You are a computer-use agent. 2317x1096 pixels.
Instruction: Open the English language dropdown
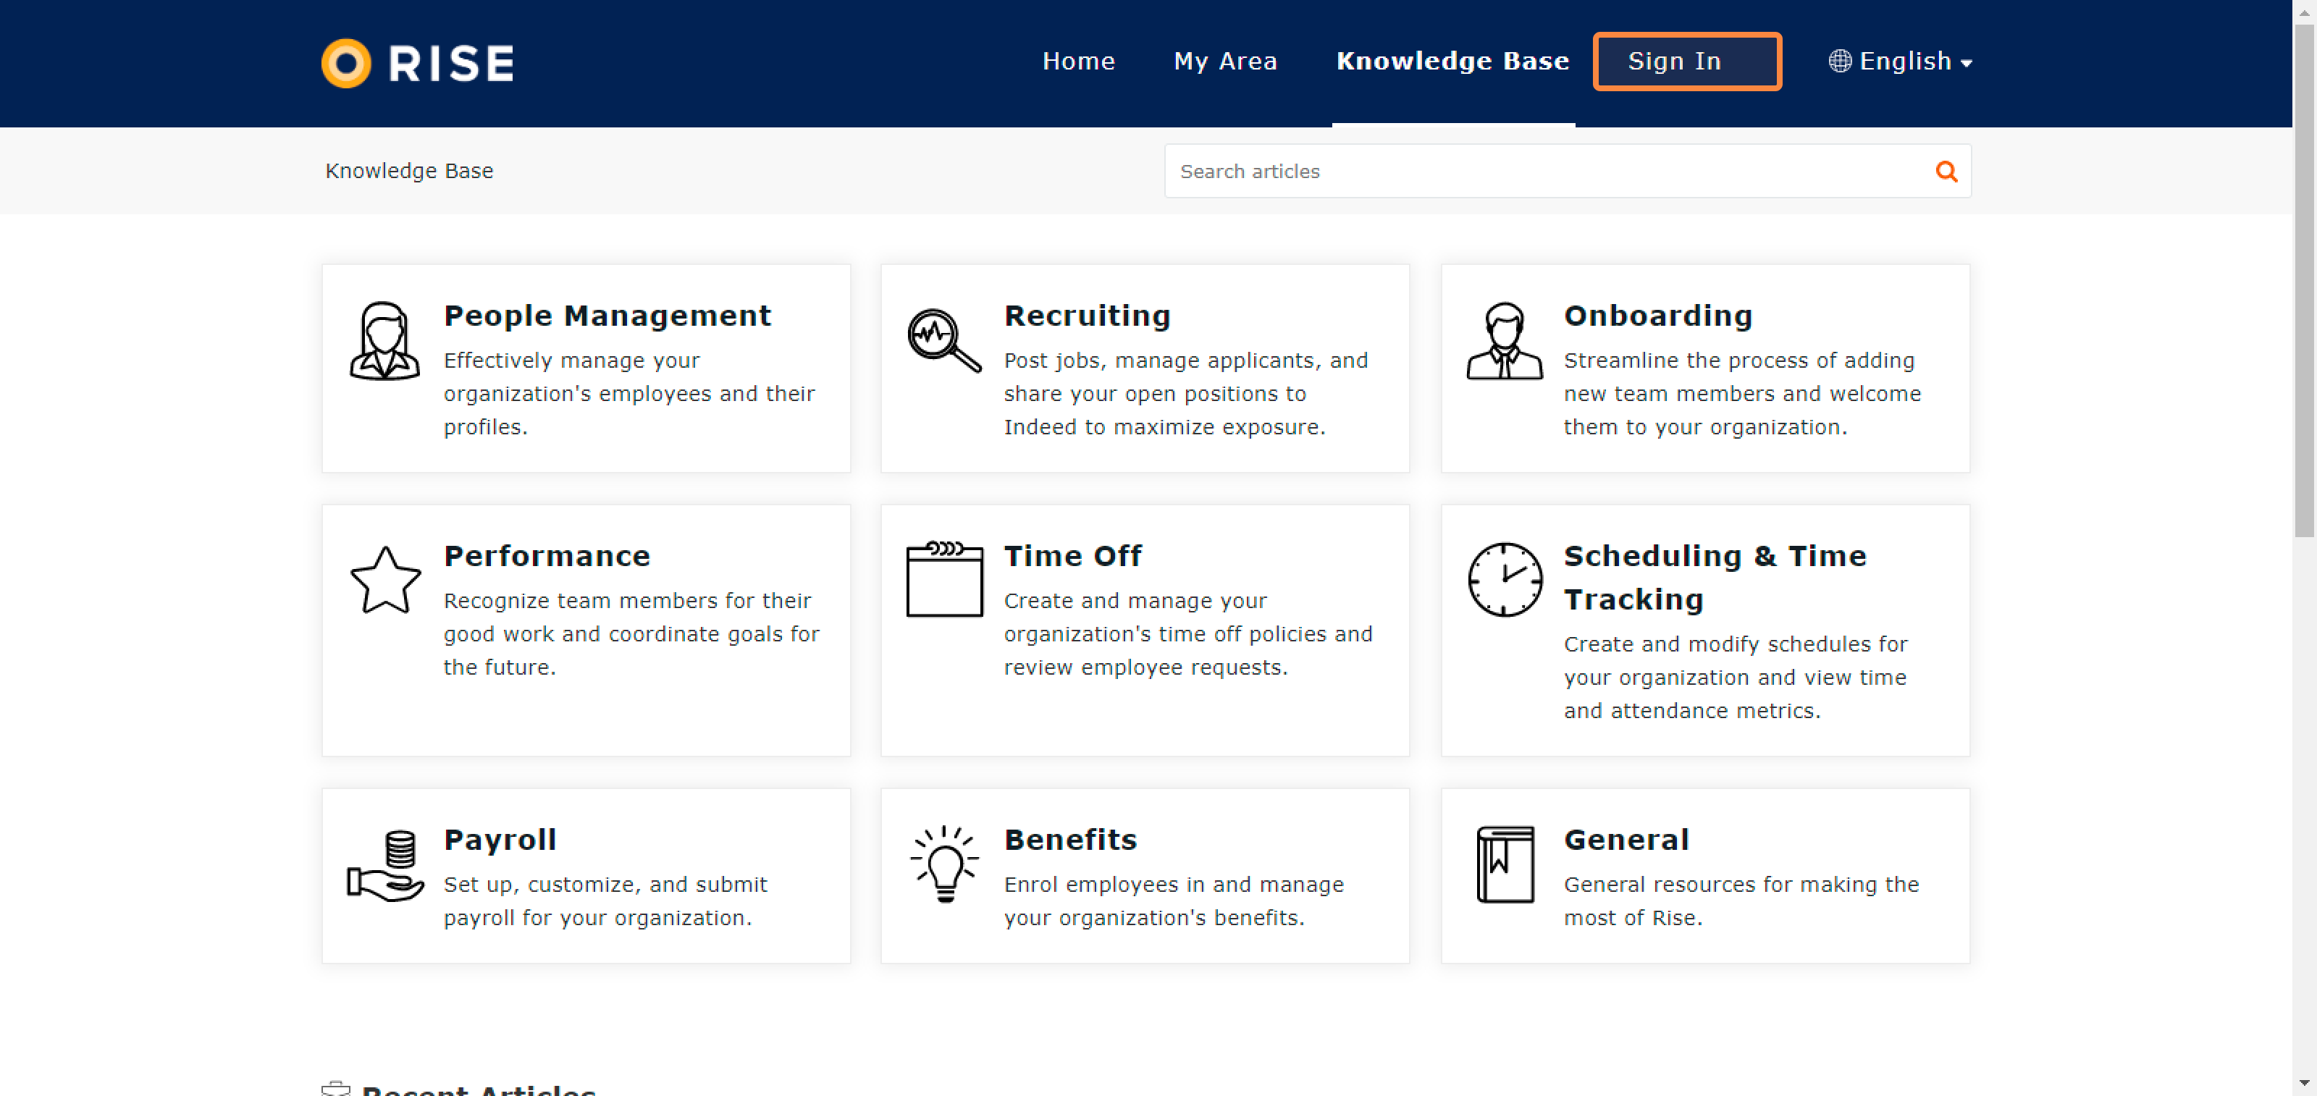tap(1900, 61)
